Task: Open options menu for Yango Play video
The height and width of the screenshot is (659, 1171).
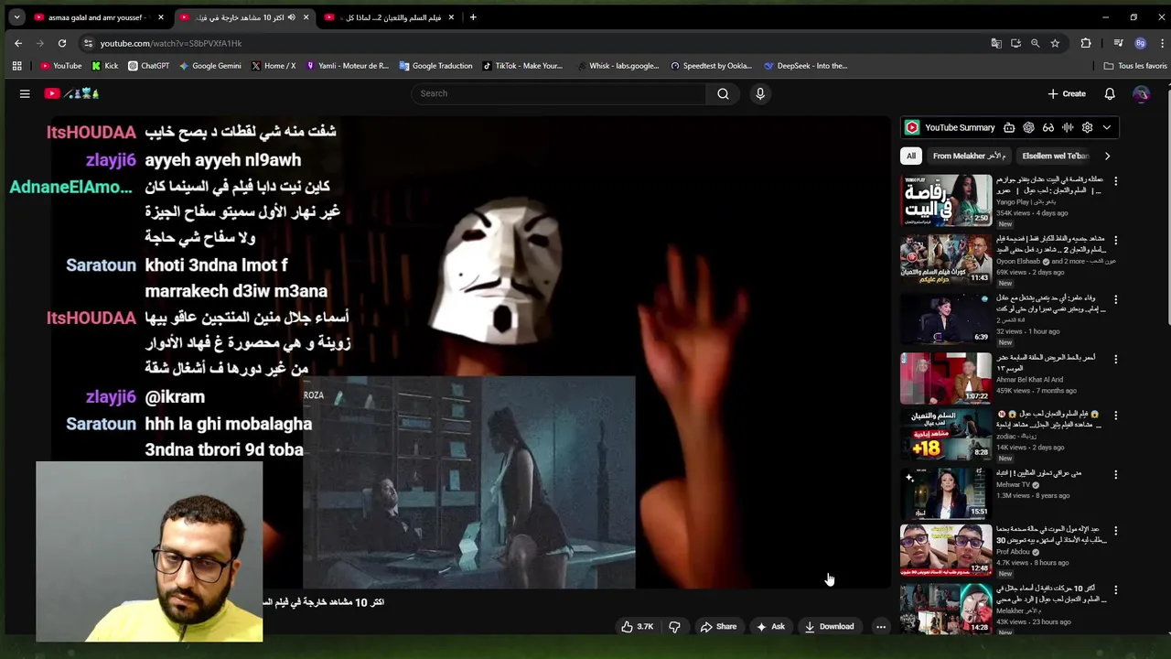Action: (1115, 180)
